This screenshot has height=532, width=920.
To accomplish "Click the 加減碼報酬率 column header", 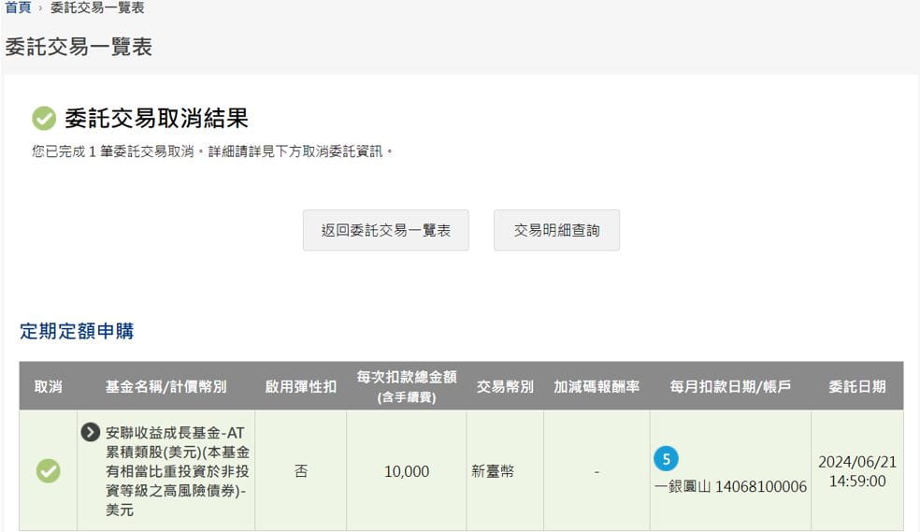I will click(x=597, y=386).
